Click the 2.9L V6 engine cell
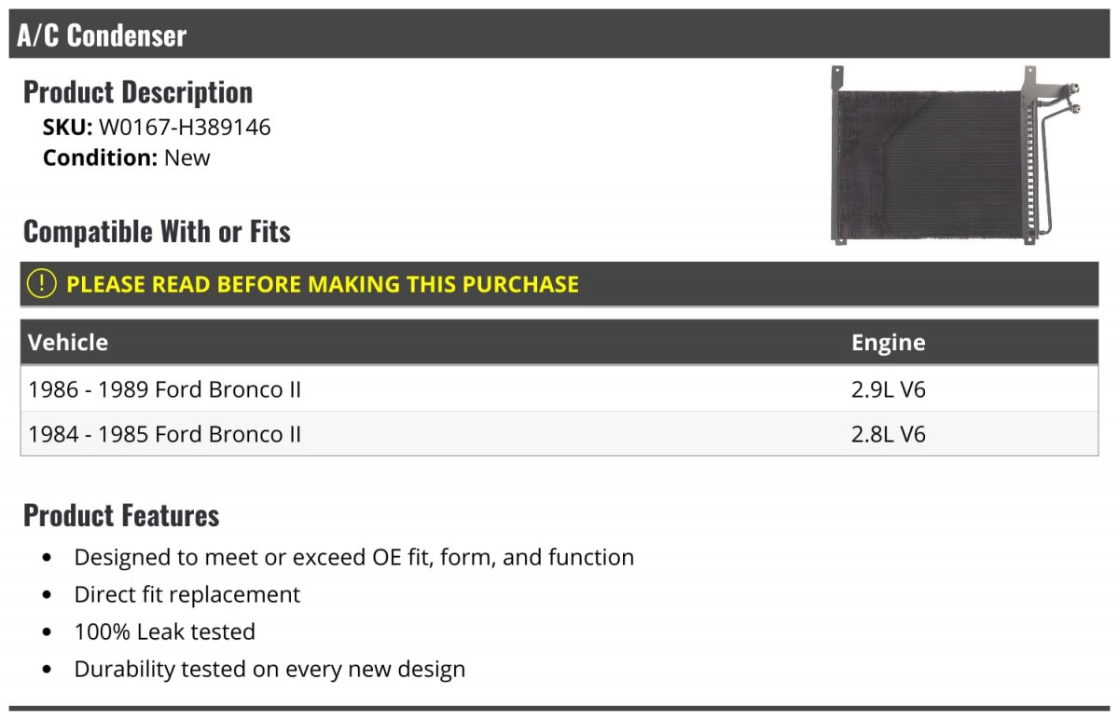Screen dimensions: 1119x720 [x=888, y=389]
